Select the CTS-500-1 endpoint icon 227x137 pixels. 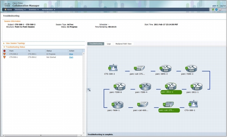[193, 104]
